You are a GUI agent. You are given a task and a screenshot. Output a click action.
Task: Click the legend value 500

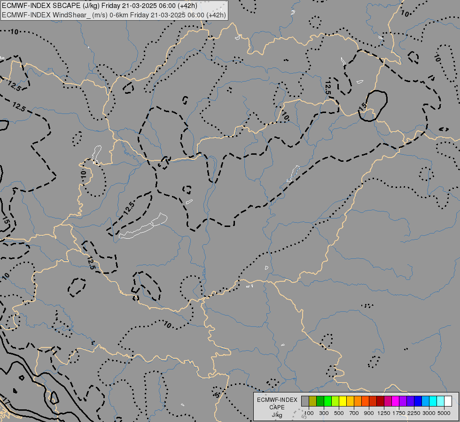pyautogui.click(x=339, y=413)
